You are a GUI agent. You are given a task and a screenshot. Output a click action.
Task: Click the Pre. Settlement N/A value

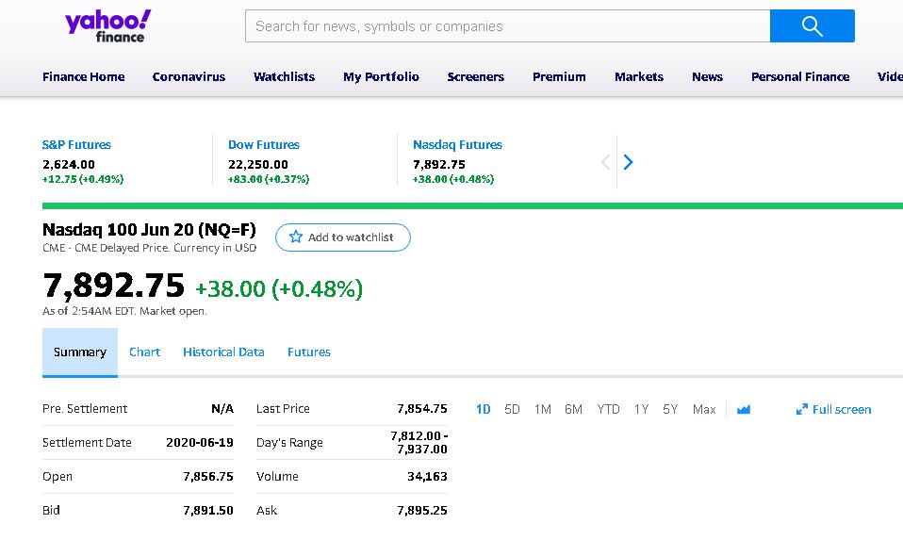[222, 409]
